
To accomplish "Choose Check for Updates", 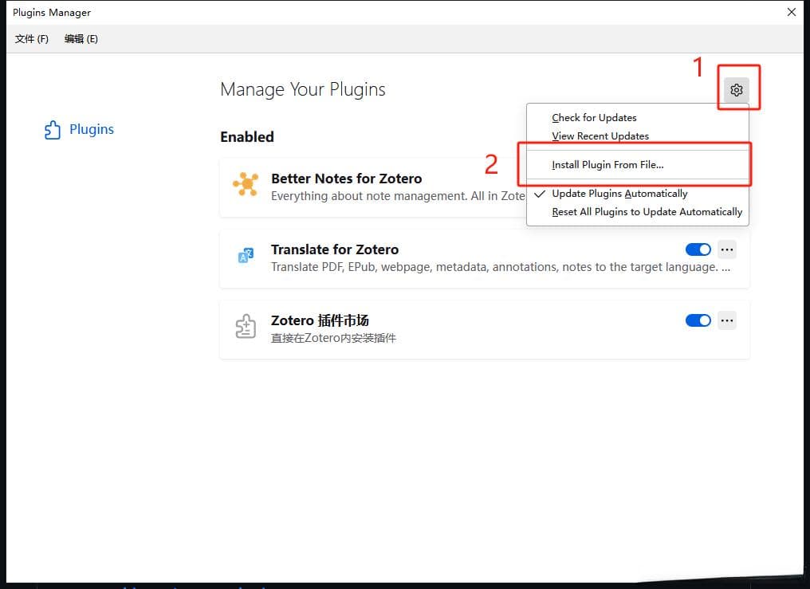I will [x=594, y=118].
